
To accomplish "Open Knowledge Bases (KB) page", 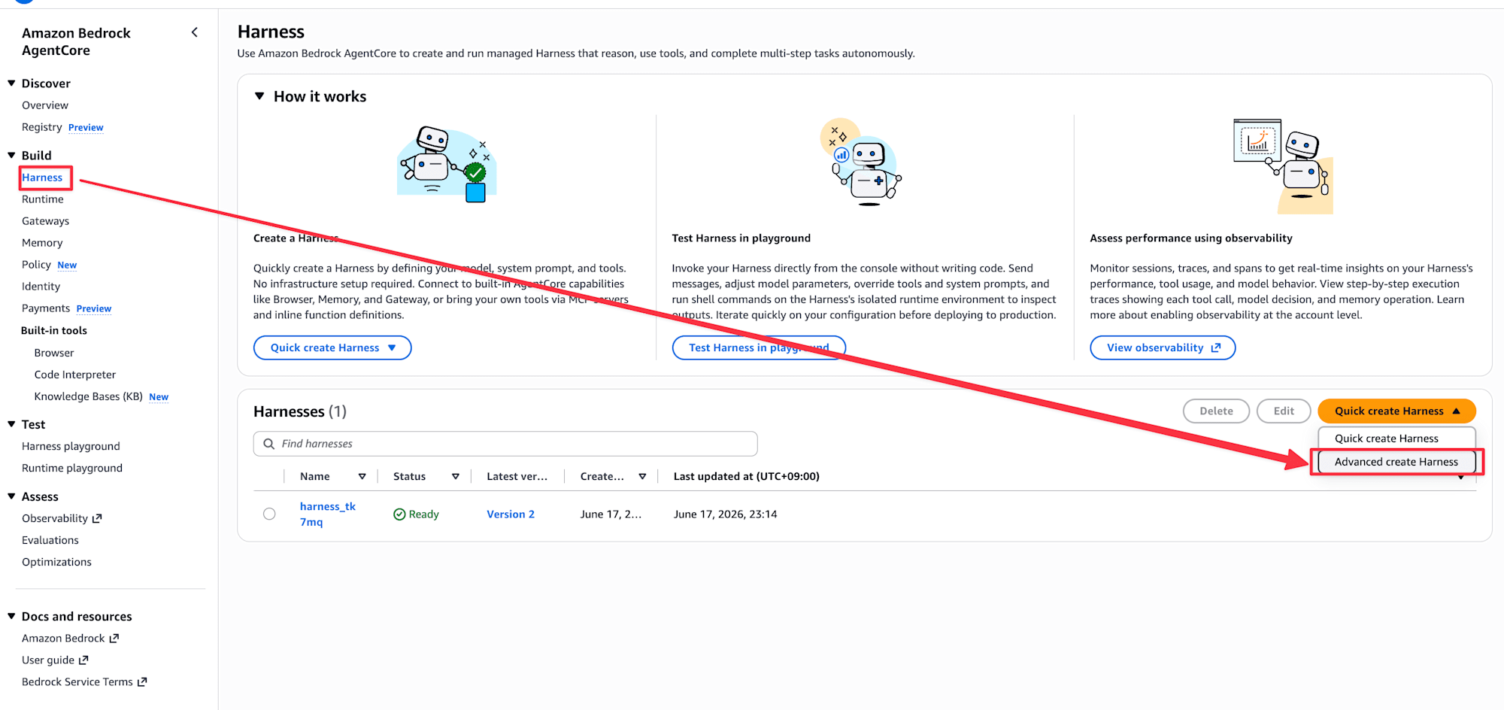I will (x=89, y=396).
